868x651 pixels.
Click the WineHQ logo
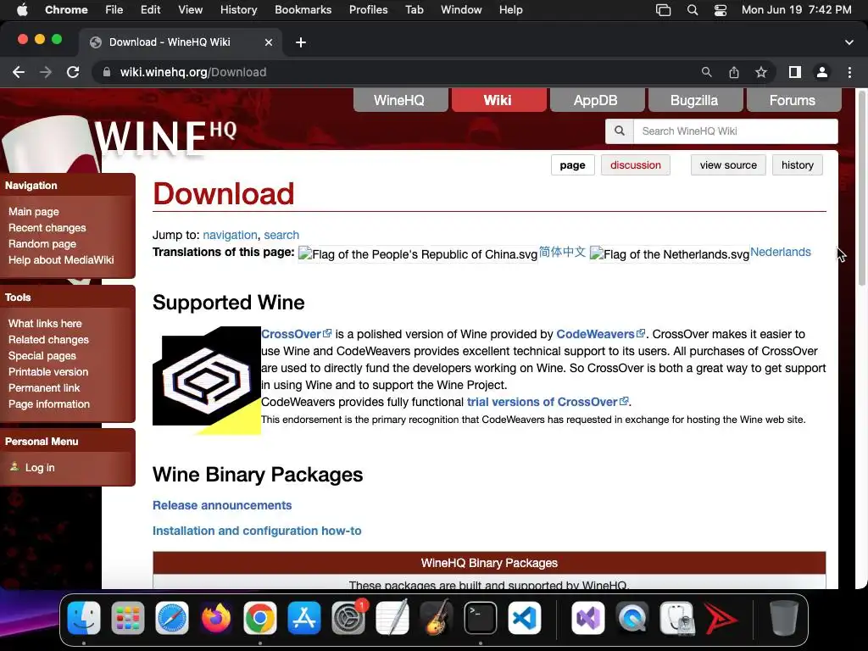click(166, 136)
